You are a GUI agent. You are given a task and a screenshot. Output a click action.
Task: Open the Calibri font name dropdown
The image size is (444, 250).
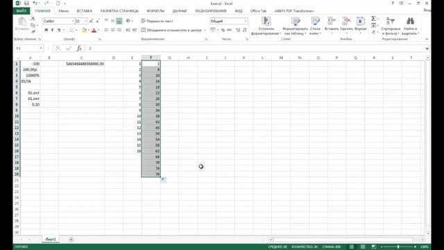[73, 22]
